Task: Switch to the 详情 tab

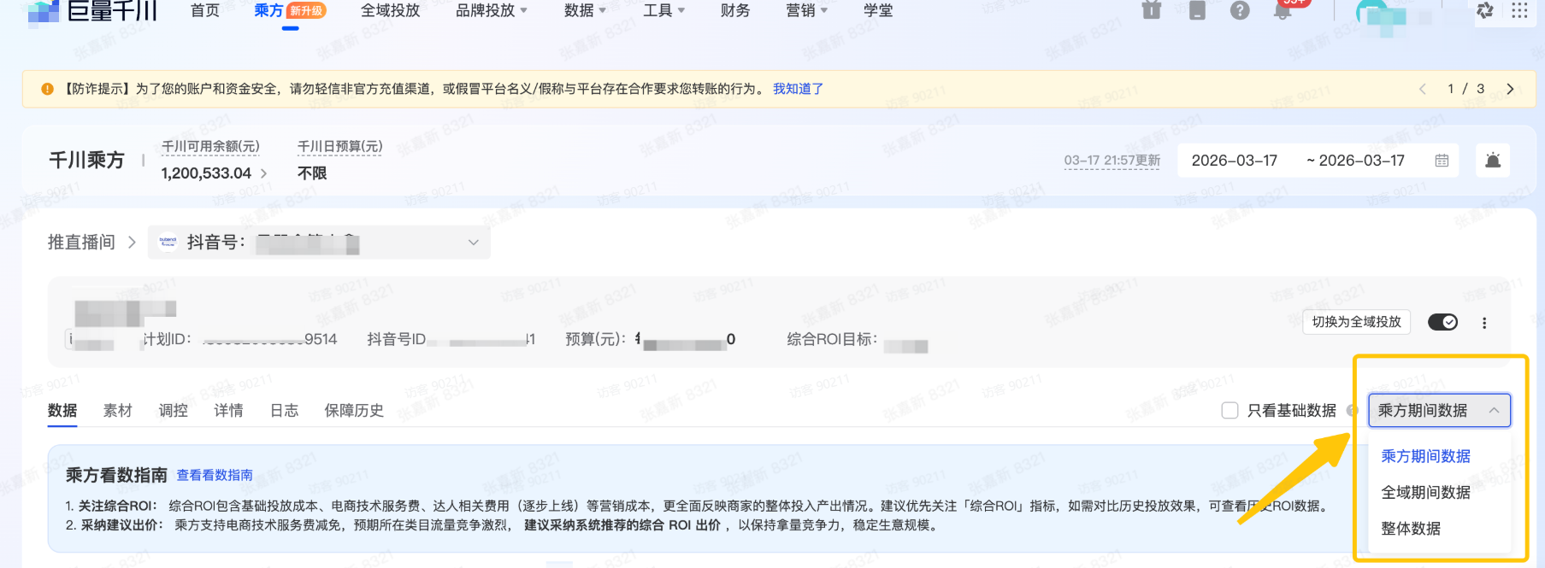Action: click(x=228, y=411)
